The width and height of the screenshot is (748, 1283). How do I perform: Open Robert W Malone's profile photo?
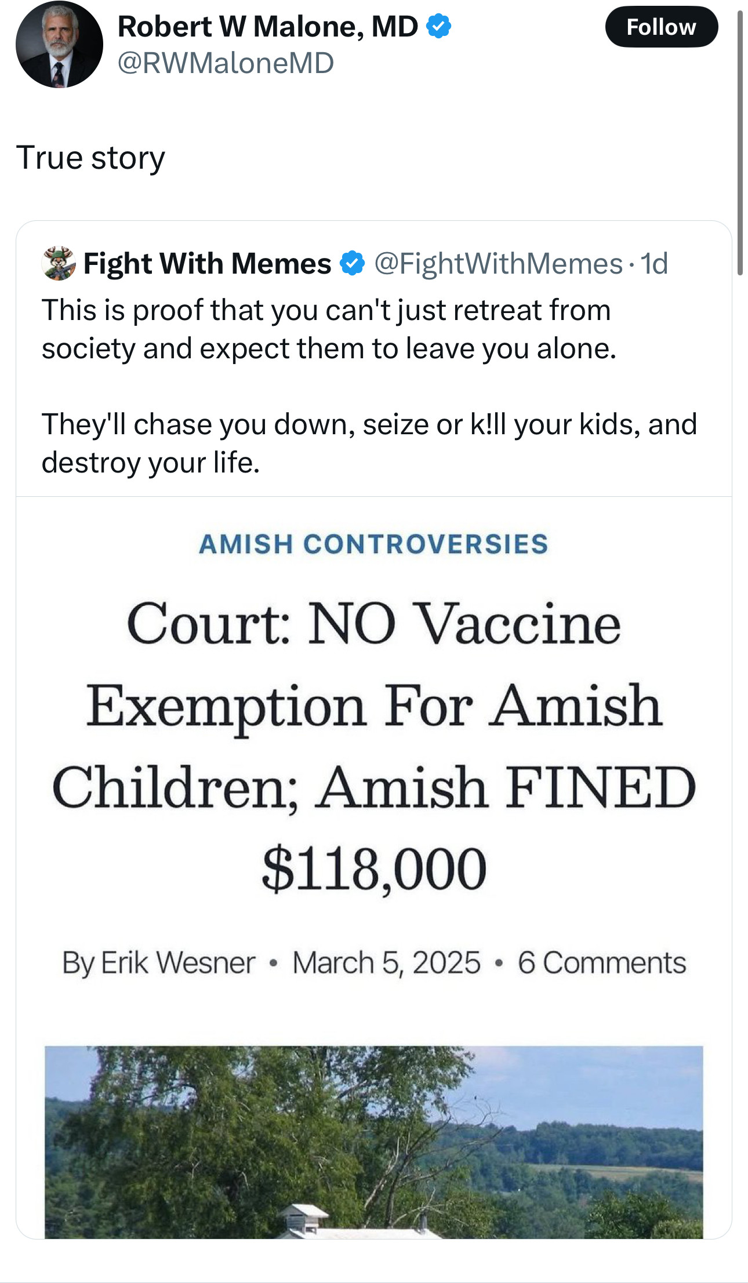point(59,45)
